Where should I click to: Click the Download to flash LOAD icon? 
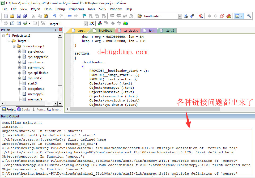[x=43, y=23]
